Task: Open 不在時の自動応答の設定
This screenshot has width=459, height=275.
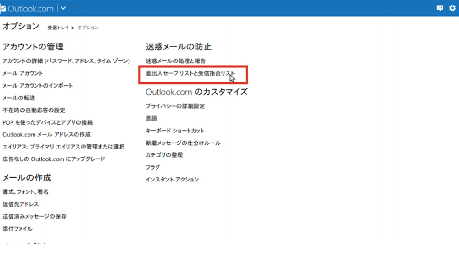Action: tap(34, 110)
